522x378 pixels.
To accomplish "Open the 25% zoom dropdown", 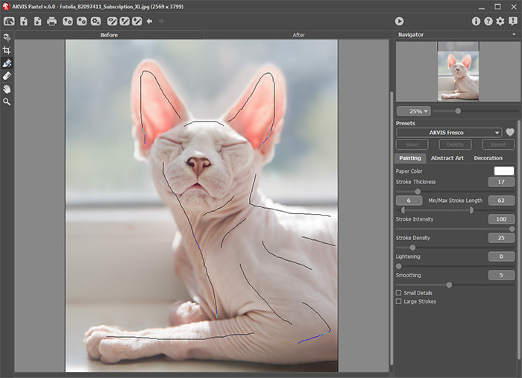I will coord(413,111).
